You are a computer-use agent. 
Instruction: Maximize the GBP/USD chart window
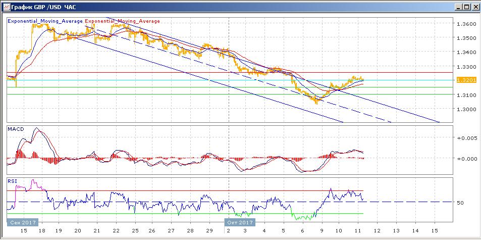(466, 7)
